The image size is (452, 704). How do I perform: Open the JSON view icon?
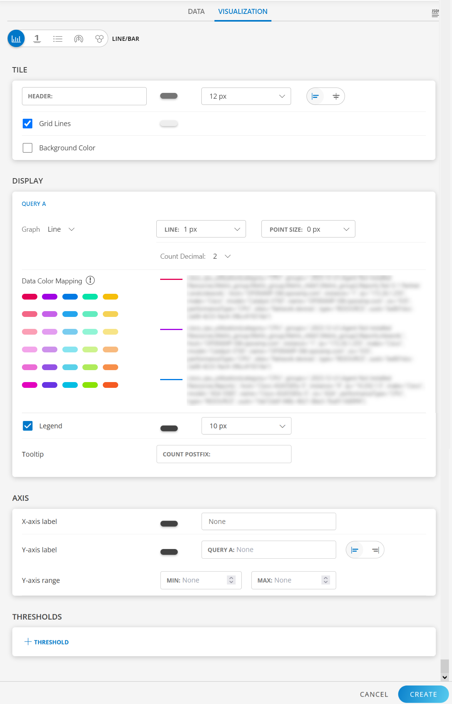tap(435, 13)
